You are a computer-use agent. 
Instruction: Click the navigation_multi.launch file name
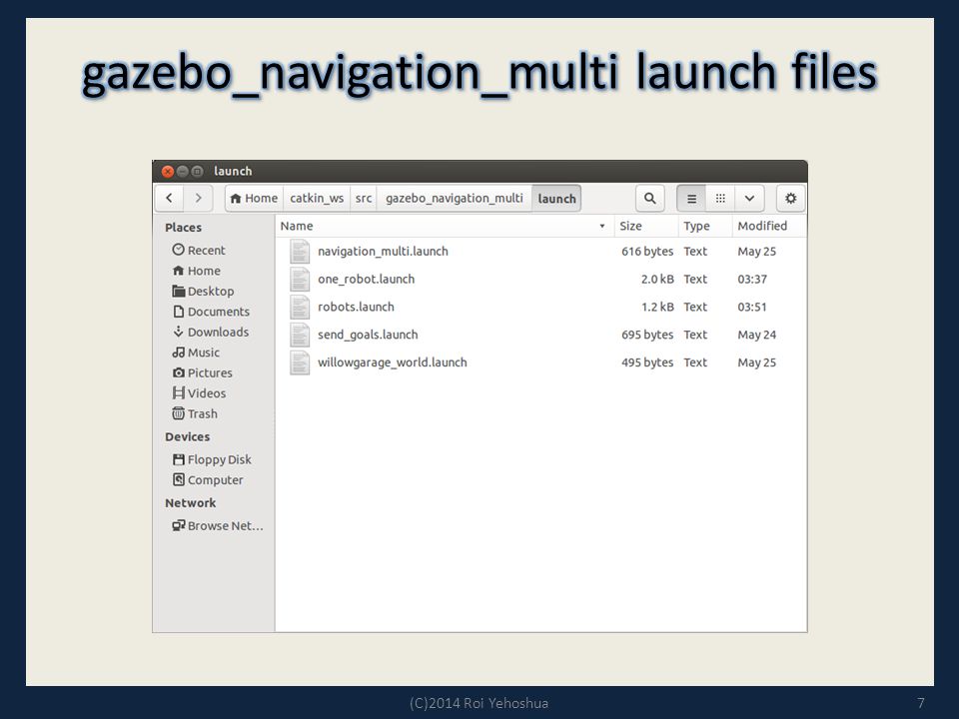[x=383, y=252]
